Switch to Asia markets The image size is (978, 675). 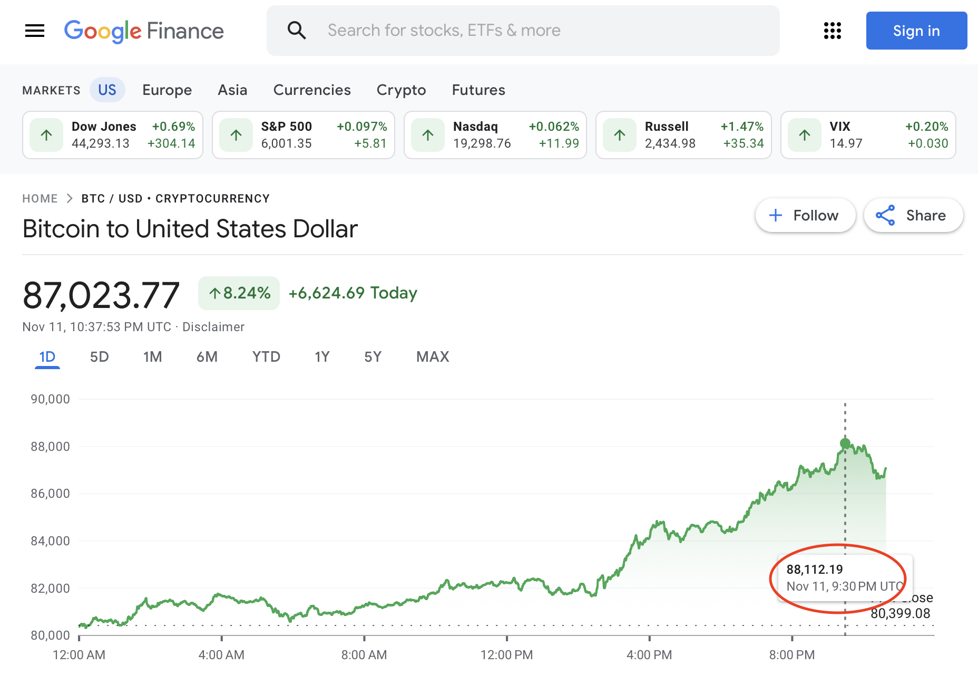point(232,90)
